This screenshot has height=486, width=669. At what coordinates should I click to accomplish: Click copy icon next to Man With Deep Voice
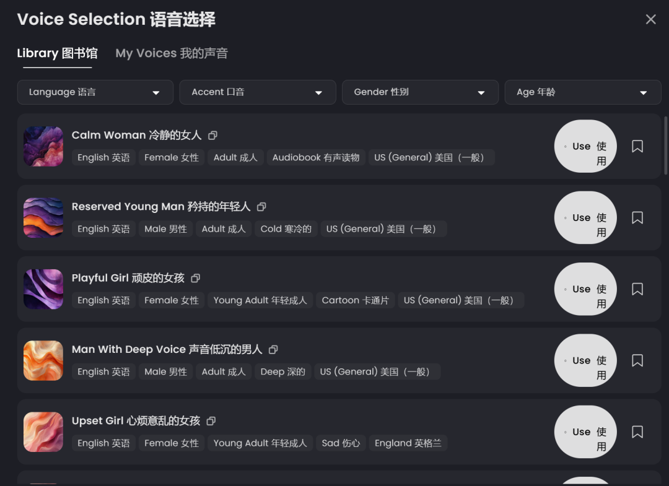coord(273,350)
